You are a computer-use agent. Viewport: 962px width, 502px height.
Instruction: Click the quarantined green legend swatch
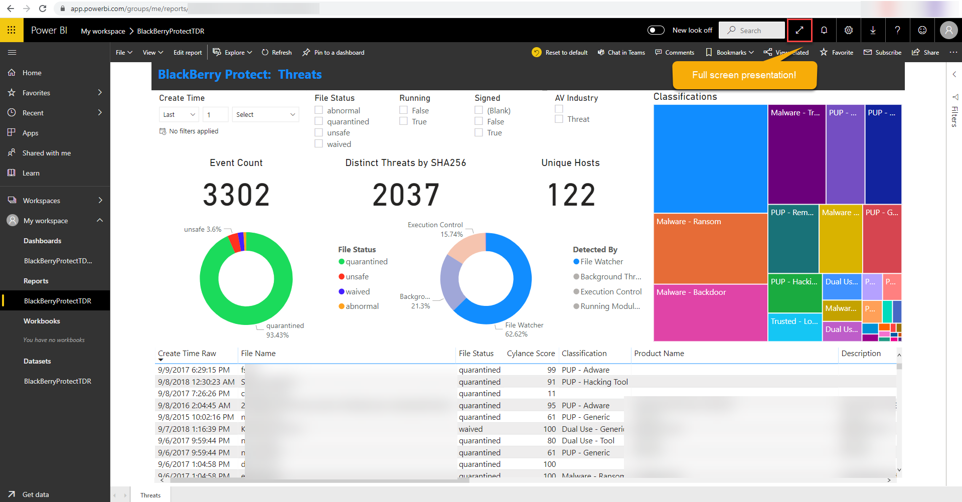(342, 261)
